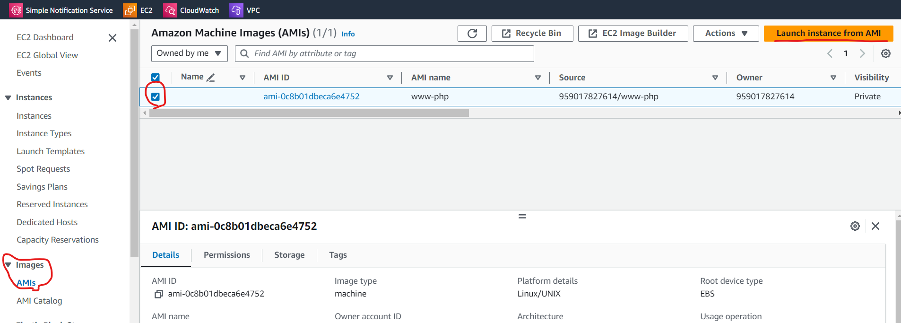Screen dimensions: 901x323
Task: Switch to the Tags tab
Action: pyautogui.click(x=338, y=255)
